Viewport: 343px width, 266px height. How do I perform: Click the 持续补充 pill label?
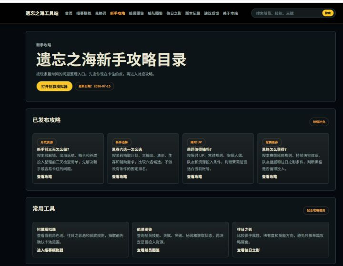[319, 122]
